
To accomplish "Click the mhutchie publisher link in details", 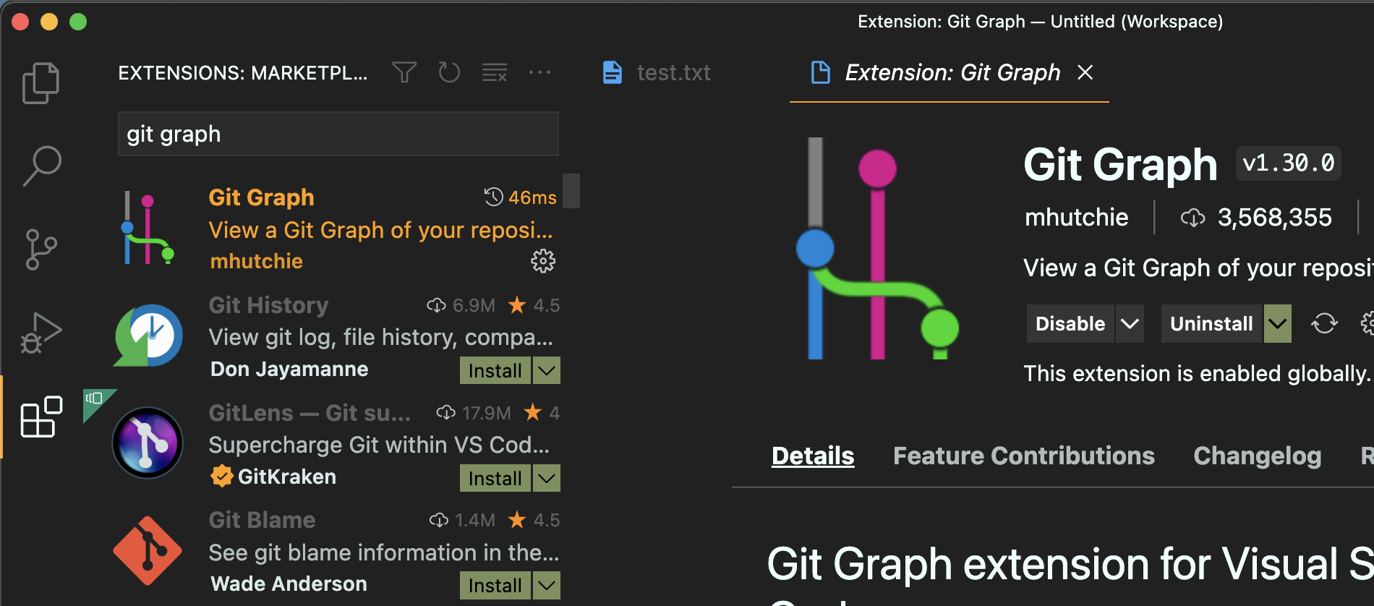I will 1076,217.
